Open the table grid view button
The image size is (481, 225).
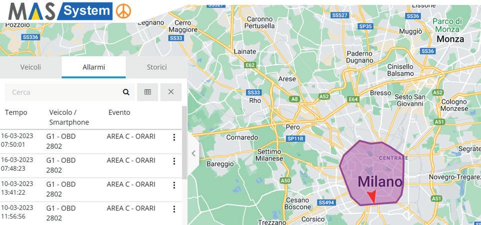click(x=148, y=92)
